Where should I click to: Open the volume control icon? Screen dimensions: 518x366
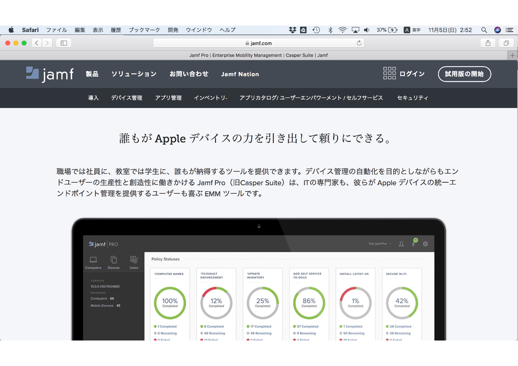(x=367, y=30)
